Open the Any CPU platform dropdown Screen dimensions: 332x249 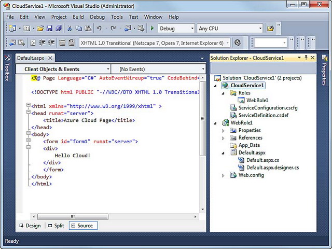pos(260,29)
